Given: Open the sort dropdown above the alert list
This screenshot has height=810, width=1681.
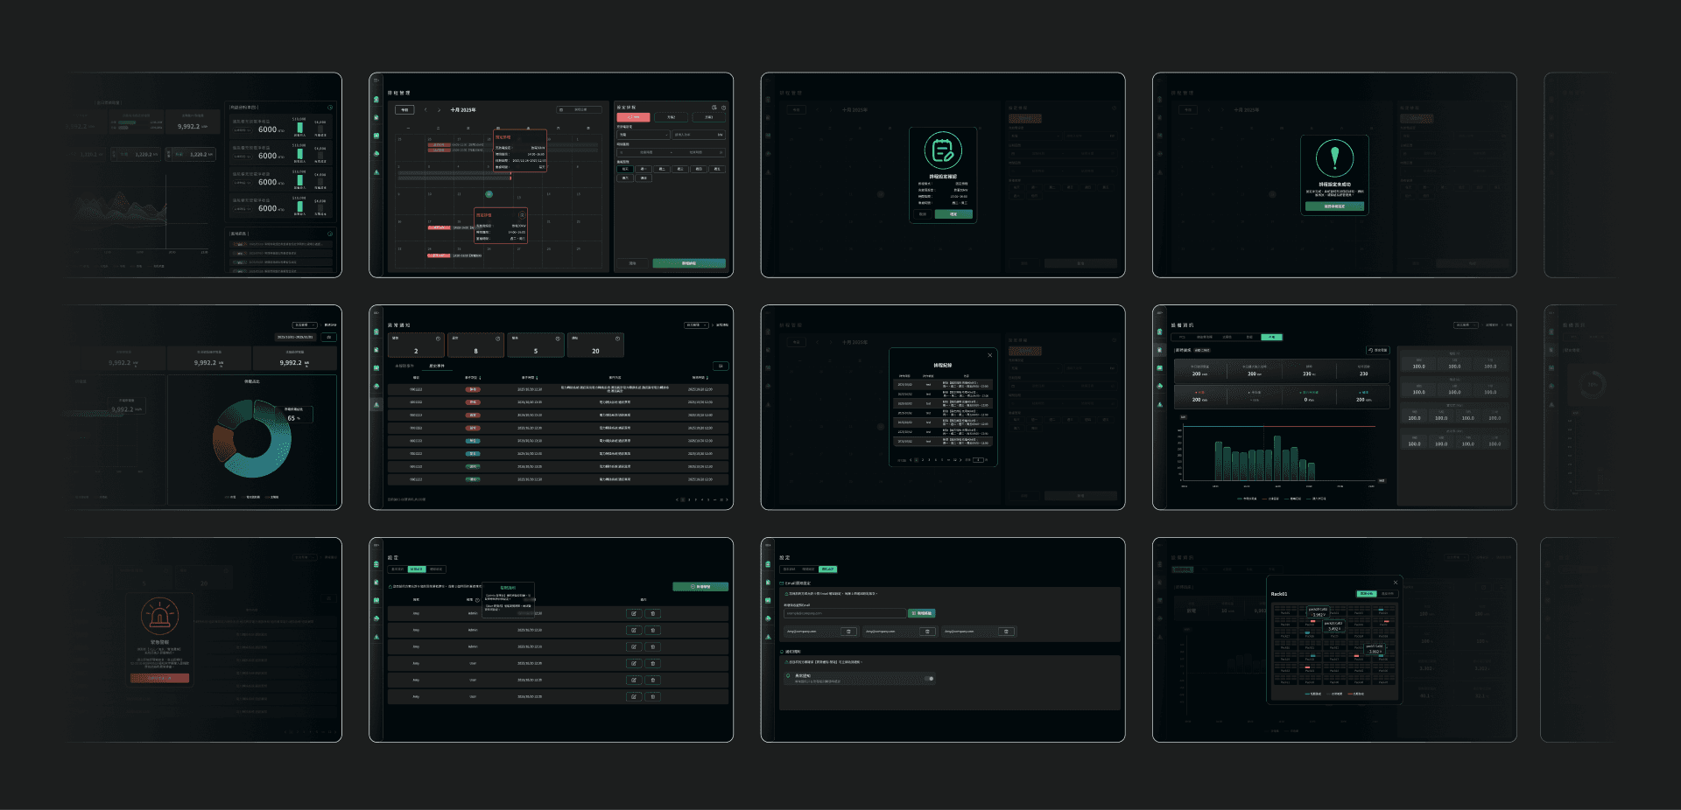Looking at the screenshot, I should 696,325.
